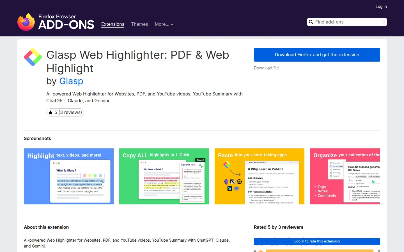
Task: Expand the More... dropdown menu
Action: click(164, 24)
